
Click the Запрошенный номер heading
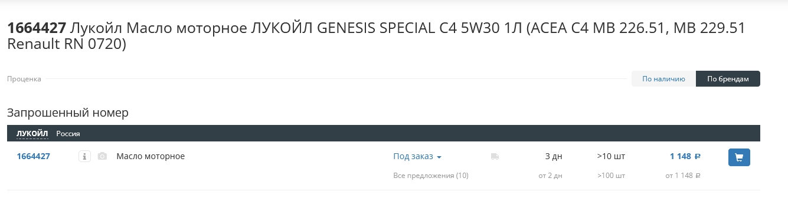(68, 112)
